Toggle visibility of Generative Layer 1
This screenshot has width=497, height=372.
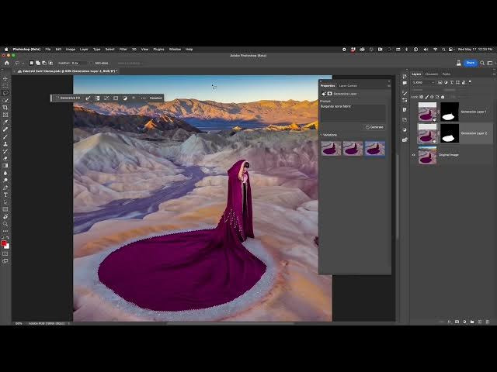[413, 112]
